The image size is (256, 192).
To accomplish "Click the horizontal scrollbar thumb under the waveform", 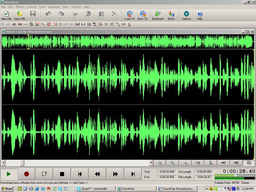I will point(22,163).
